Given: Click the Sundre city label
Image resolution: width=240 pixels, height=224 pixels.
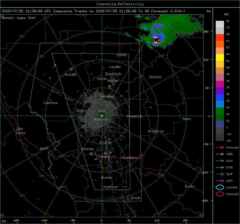Looking at the screenshot, I should pyautogui.click(x=81, y=110).
